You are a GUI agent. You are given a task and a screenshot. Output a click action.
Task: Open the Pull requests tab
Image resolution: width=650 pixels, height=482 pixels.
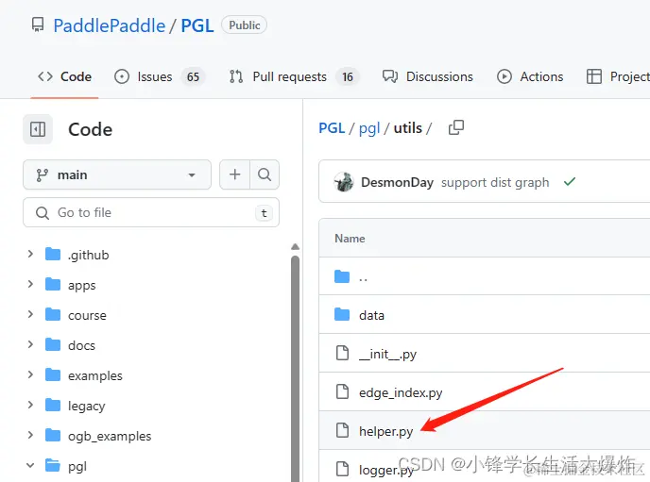pyautogui.click(x=294, y=76)
